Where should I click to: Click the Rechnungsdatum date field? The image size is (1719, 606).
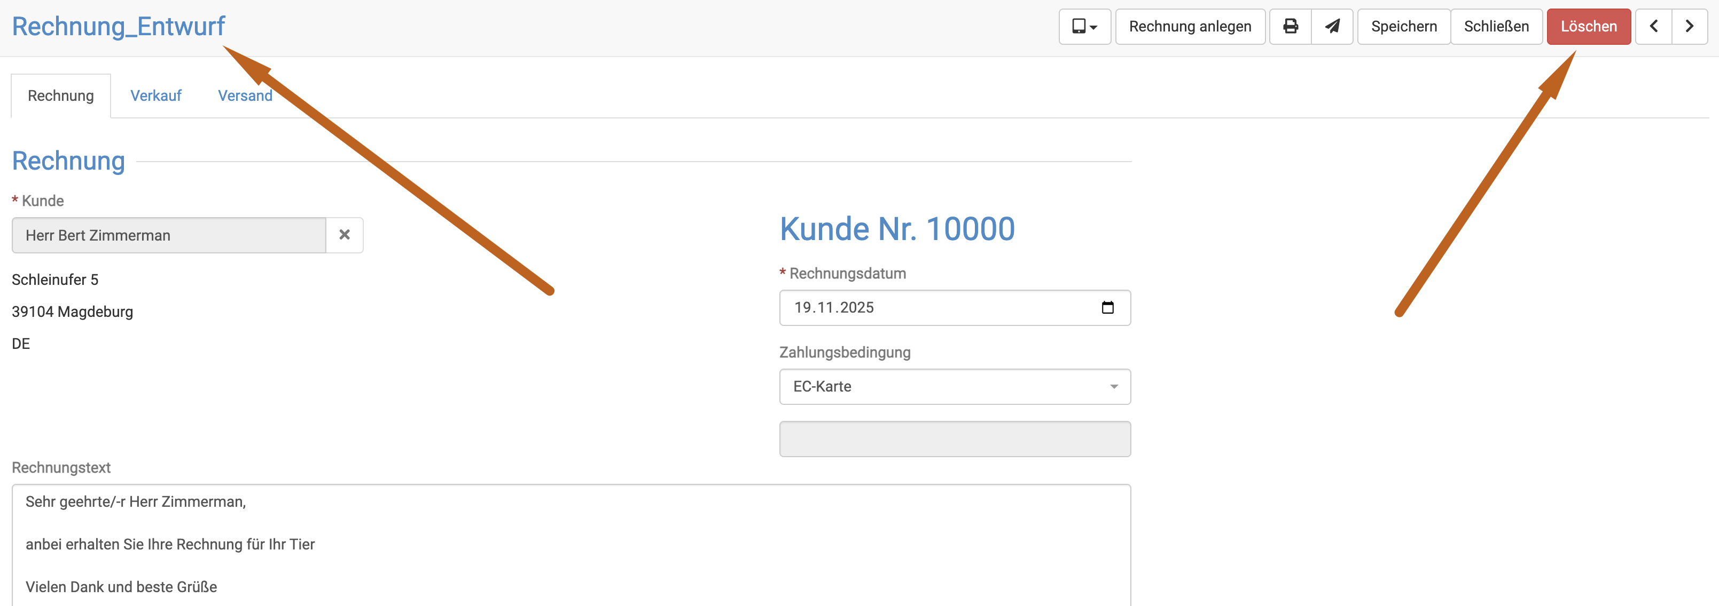(934, 307)
